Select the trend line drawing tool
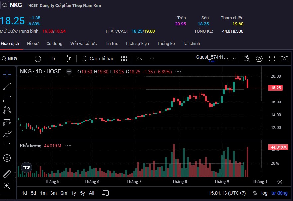 (x=7, y=86)
